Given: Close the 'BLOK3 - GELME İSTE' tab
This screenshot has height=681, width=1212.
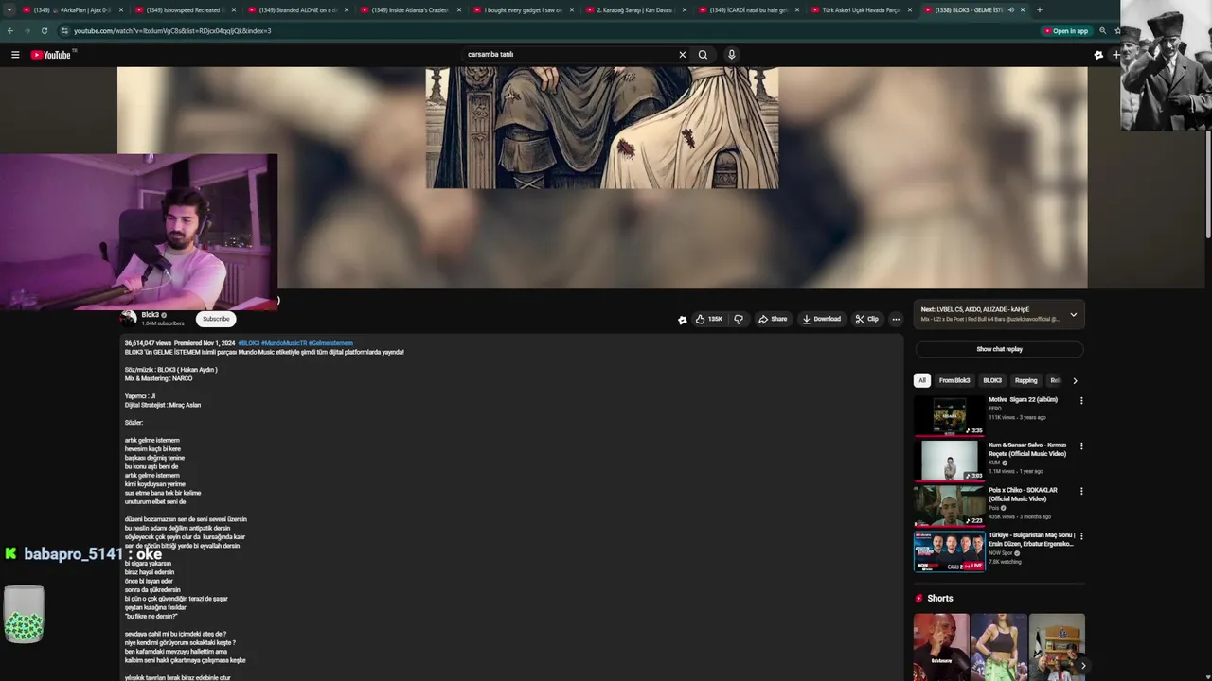Looking at the screenshot, I should tap(1022, 10).
